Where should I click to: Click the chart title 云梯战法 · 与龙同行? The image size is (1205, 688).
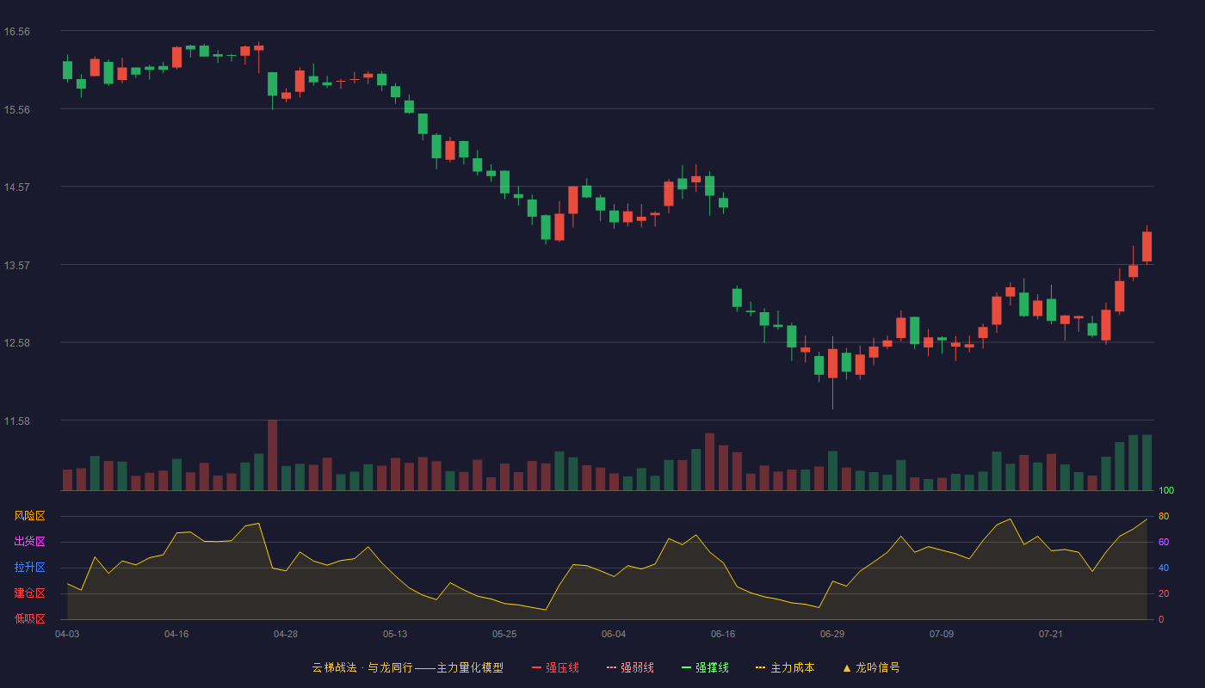pos(362,667)
